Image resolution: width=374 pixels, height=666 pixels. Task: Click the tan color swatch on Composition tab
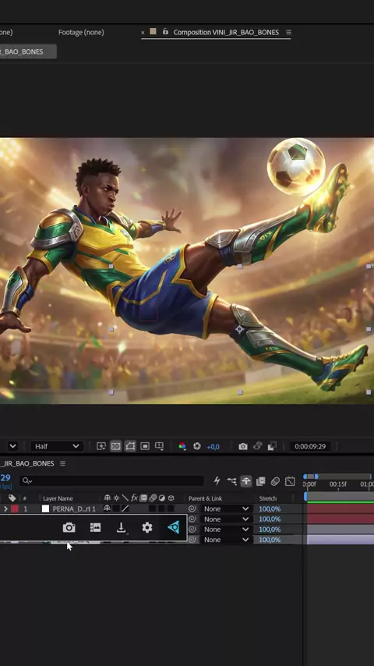[153, 31]
